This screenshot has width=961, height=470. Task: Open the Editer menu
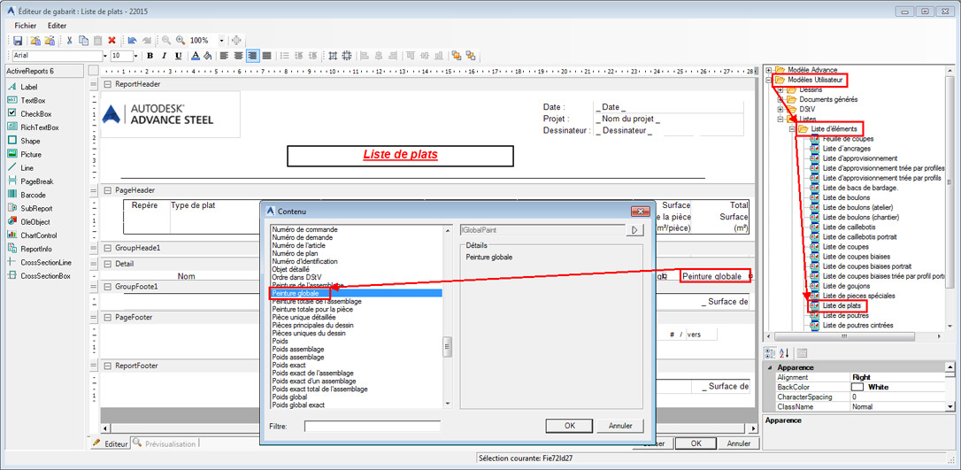click(57, 26)
